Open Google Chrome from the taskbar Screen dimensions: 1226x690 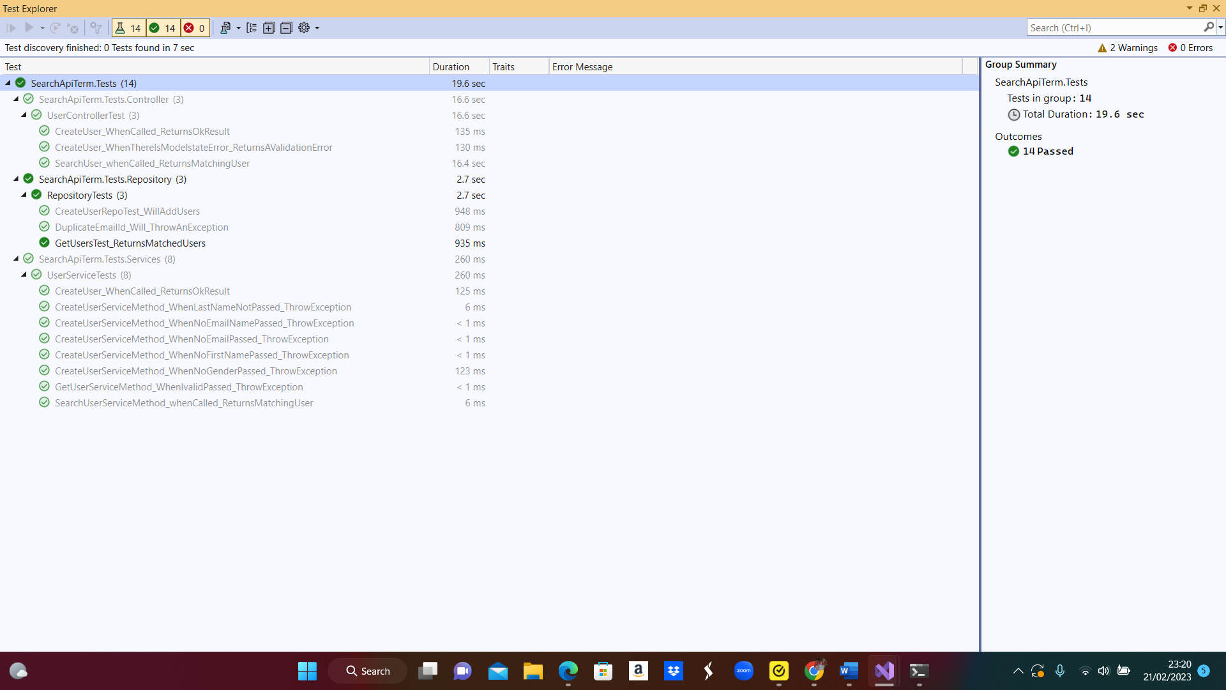[814, 671]
